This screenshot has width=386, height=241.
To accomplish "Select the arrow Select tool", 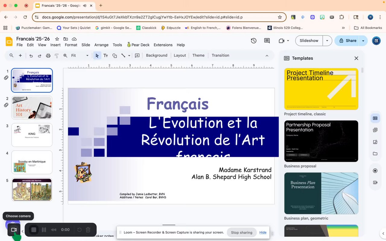I will [x=97, y=55].
